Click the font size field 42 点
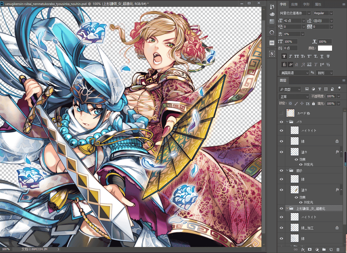The width and height of the screenshot is (347, 253). pyautogui.click(x=293, y=21)
